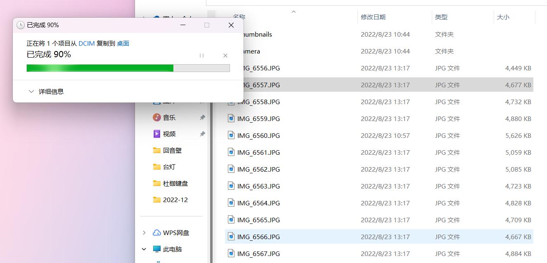The width and height of the screenshot is (547, 263).
Task: Sort by 类型 column header
Action: 441,17
